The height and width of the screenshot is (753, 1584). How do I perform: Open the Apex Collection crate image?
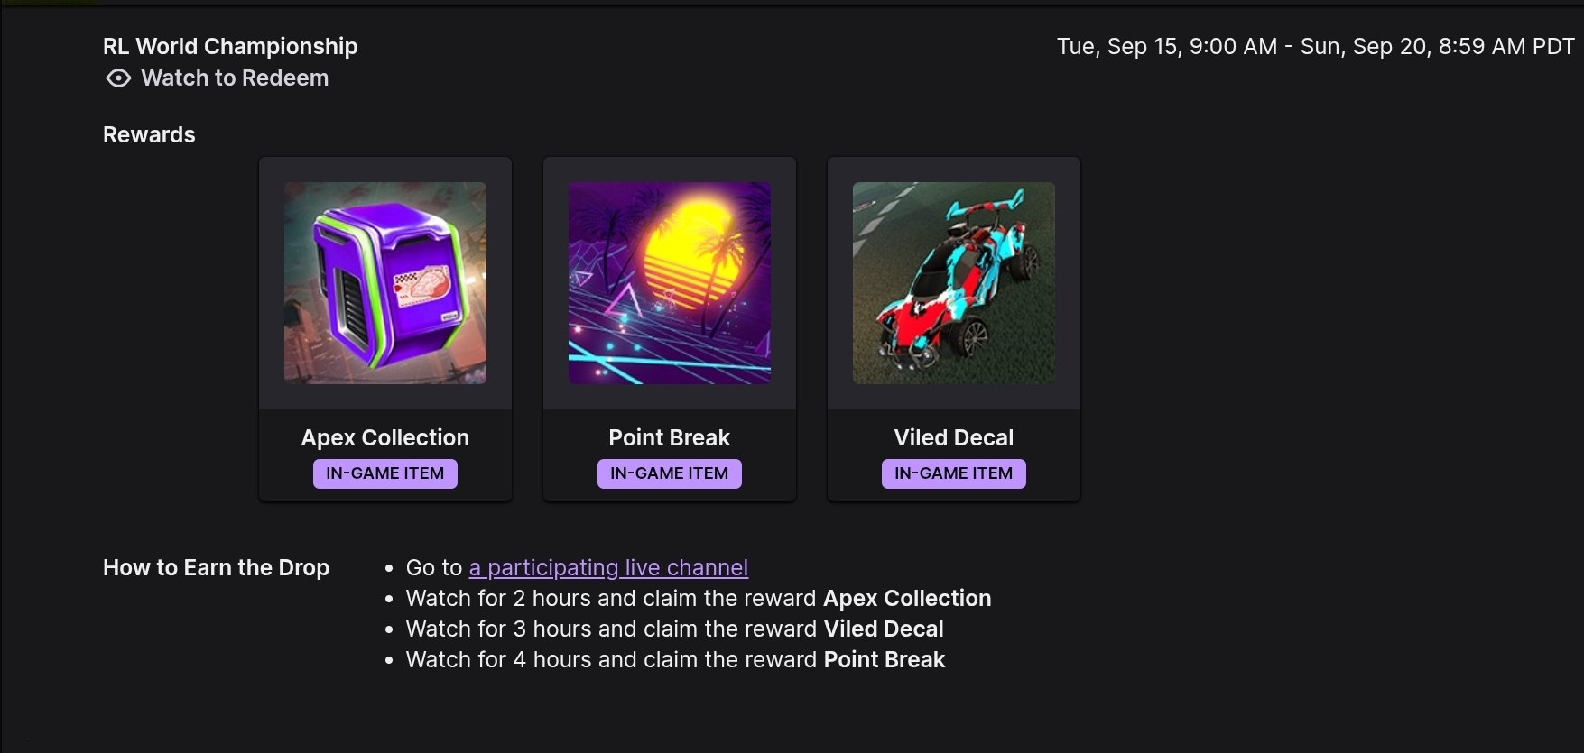(385, 283)
